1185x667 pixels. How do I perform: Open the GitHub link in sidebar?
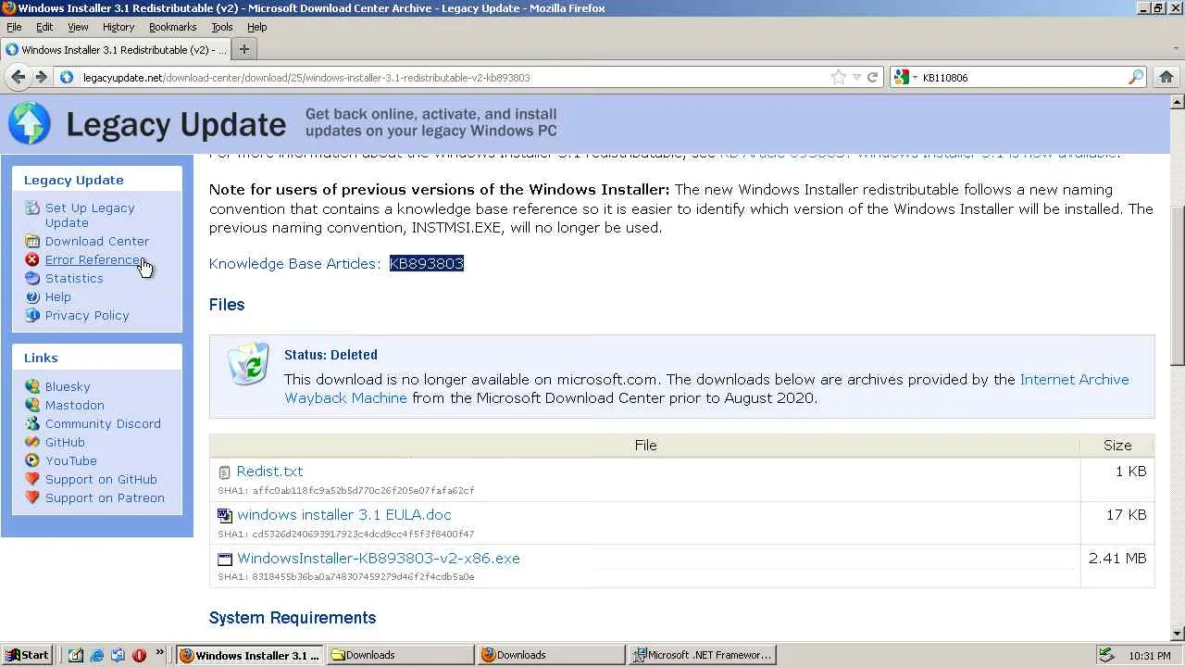click(65, 442)
